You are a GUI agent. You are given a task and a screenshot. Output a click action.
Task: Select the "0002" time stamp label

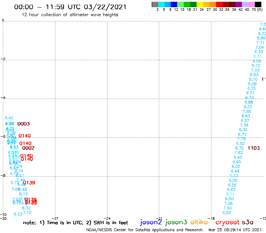[28, 148]
